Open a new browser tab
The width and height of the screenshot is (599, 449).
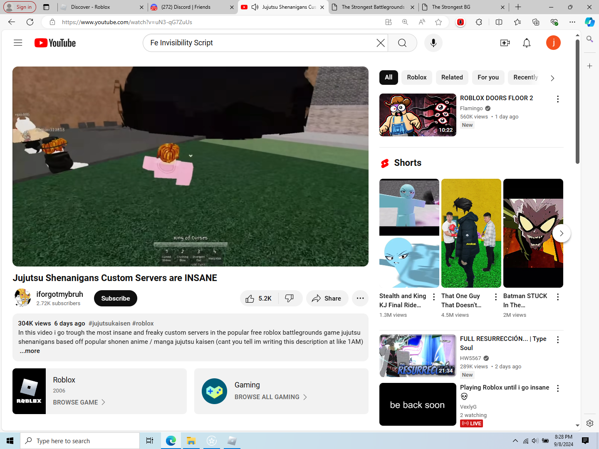(518, 7)
